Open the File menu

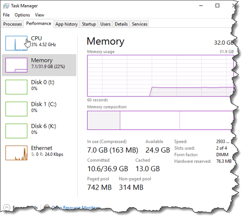6,15
